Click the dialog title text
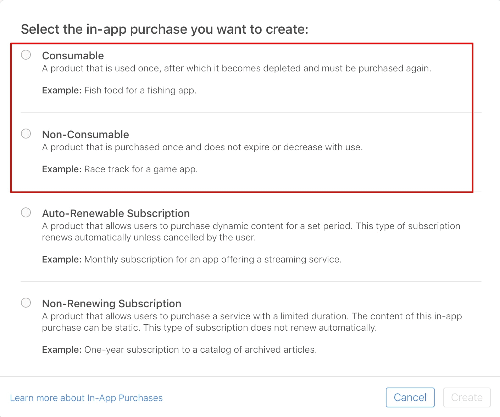The width and height of the screenshot is (500, 417). pos(165,29)
